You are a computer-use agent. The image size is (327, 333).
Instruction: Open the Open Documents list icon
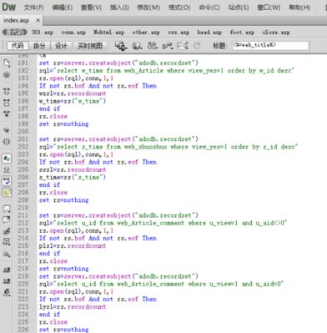(7, 63)
